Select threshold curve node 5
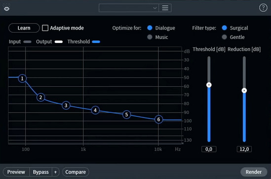271x179 pixels. coord(126,114)
